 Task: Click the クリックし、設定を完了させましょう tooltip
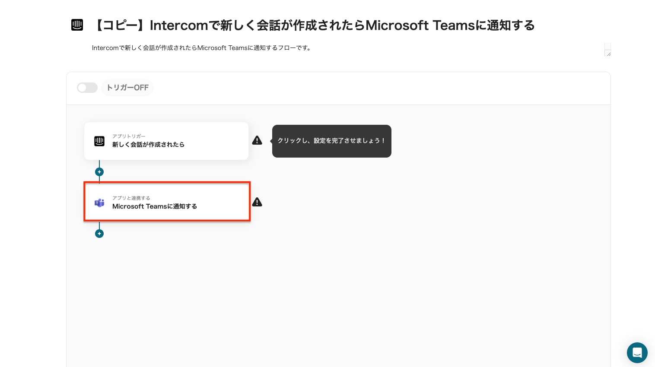pyautogui.click(x=332, y=141)
